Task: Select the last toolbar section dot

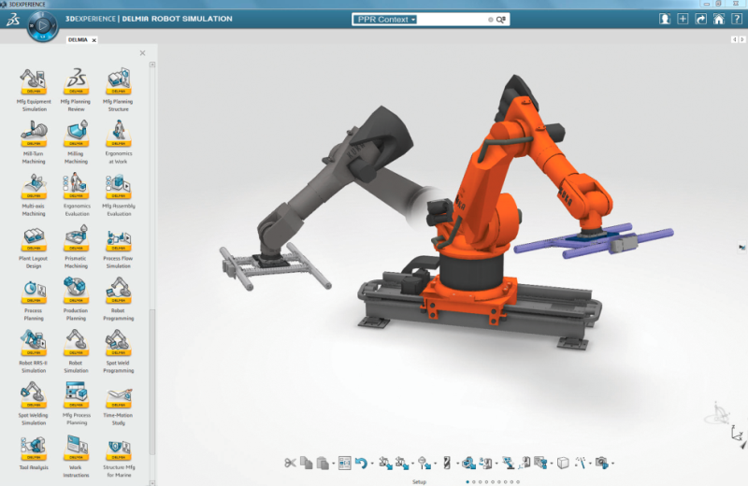Action: coord(518,481)
